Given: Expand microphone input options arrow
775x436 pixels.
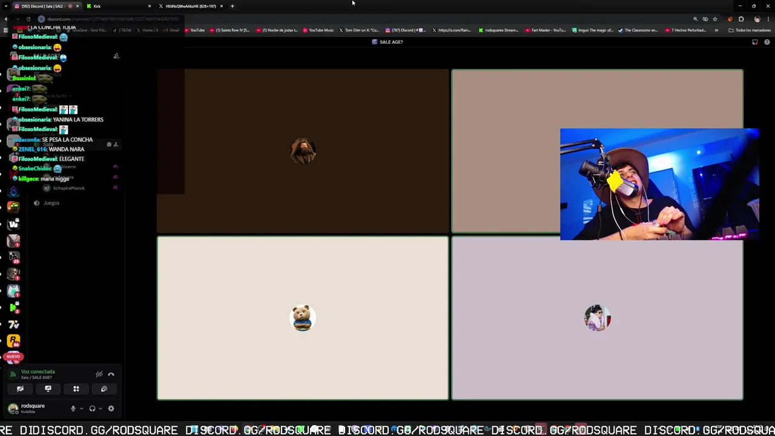Looking at the screenshot, I should pyautogui.click(x=81, y=409).
